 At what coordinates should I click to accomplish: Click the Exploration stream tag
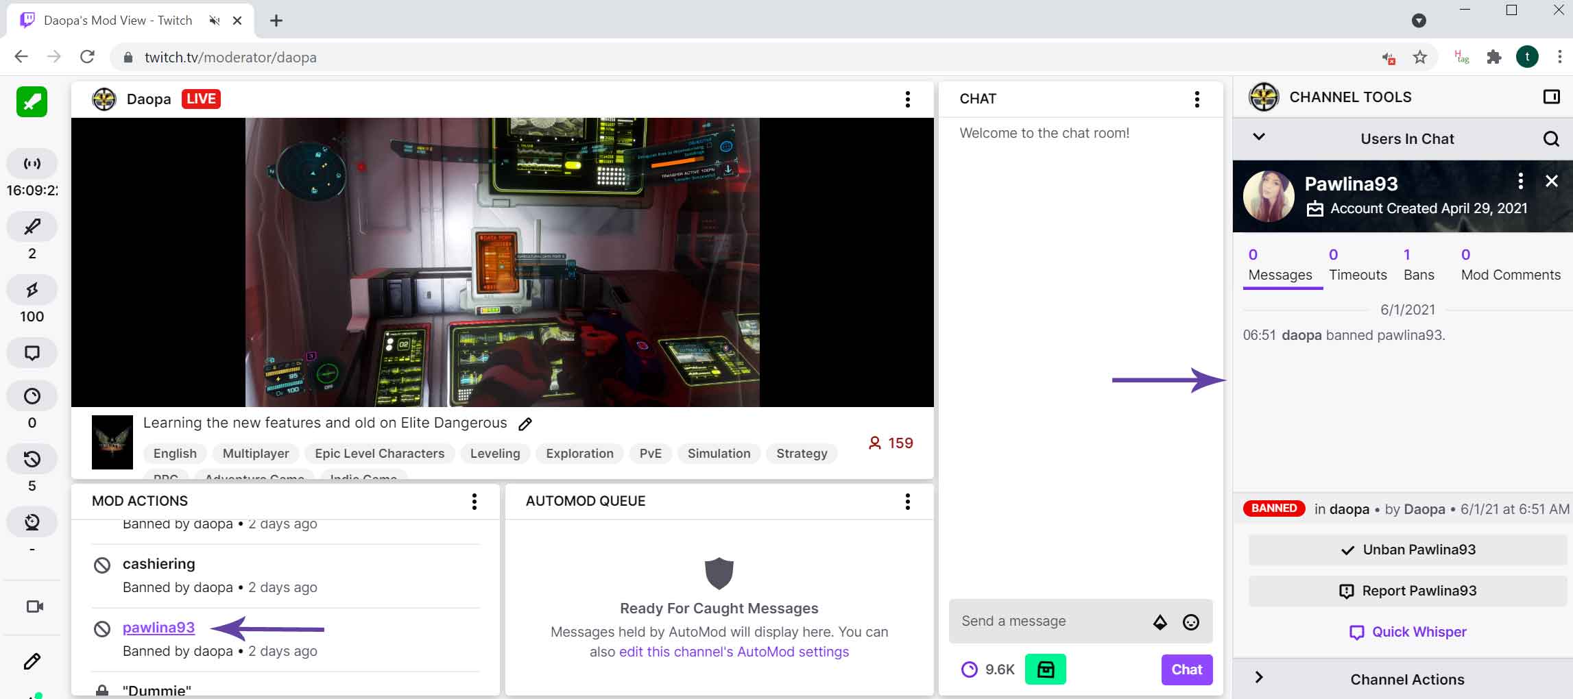coord(579,454)
